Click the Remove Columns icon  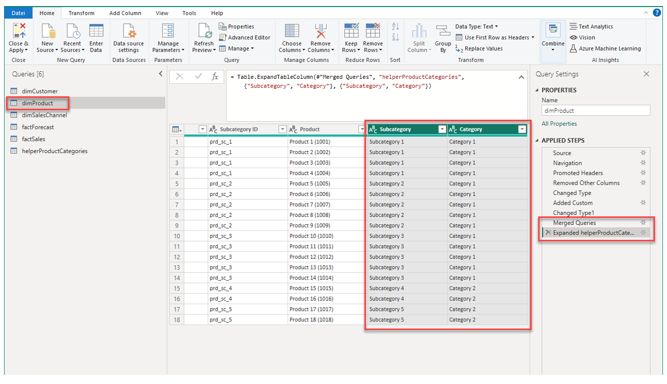point(321,31)
